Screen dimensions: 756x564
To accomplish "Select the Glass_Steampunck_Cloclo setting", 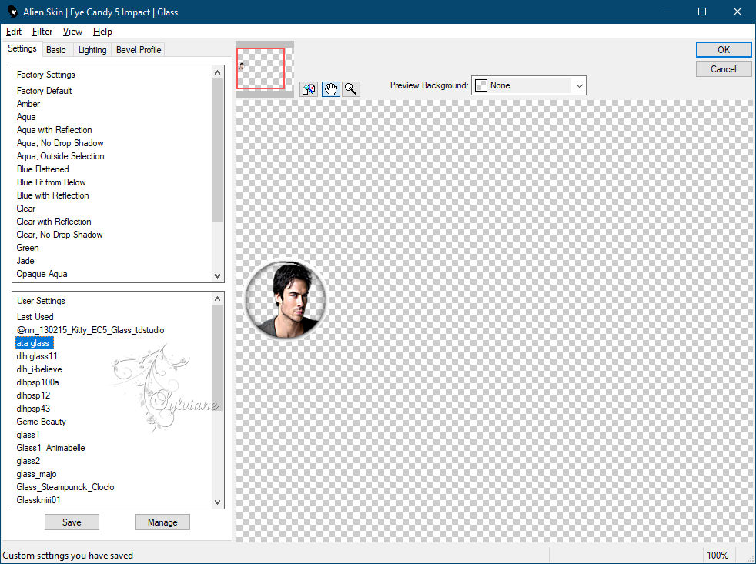I will point(65,486).
